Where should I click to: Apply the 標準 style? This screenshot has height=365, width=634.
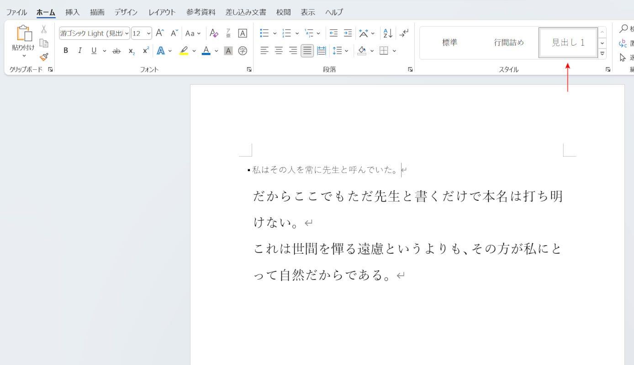coord(449,43)
